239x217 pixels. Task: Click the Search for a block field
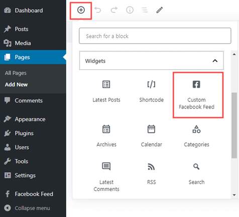click(155, 36)
